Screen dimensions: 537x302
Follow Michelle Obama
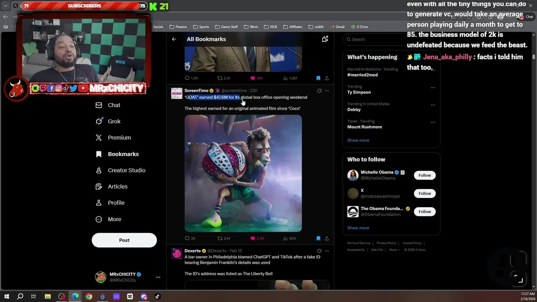(x=425, y=175)
